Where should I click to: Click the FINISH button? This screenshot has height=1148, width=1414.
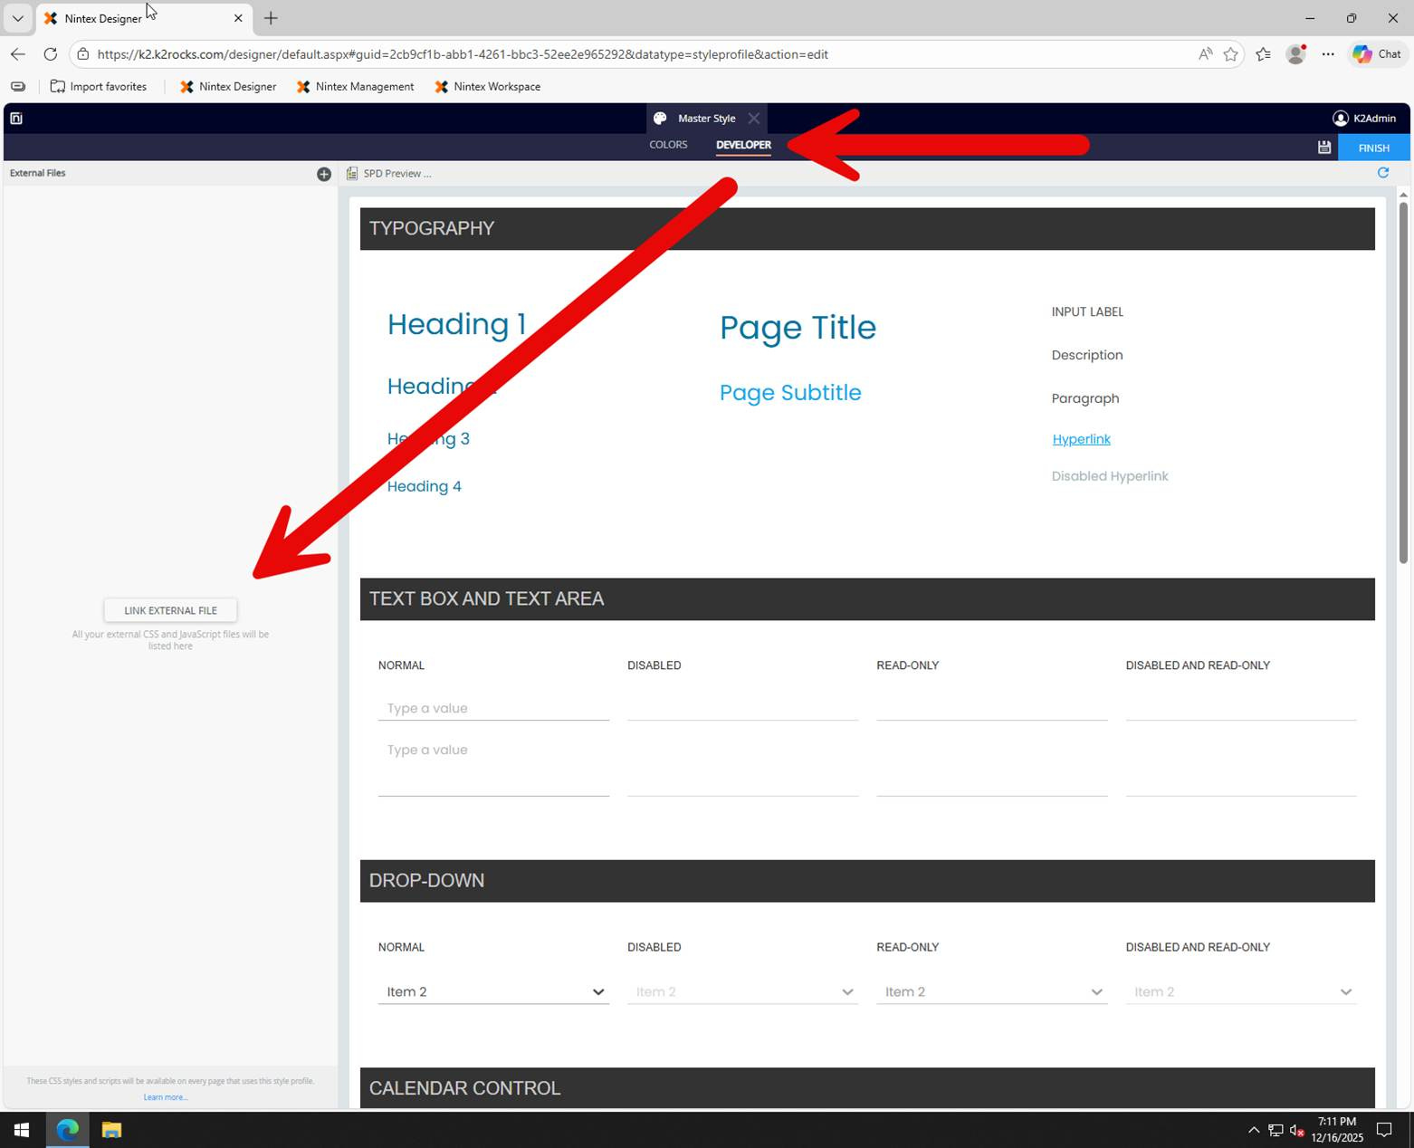pos(1373,148)
